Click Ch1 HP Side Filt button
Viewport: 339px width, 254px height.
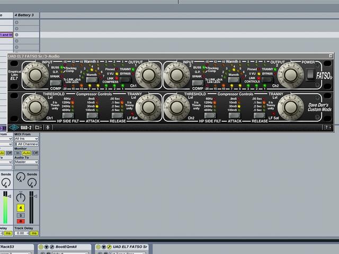point(68,115)
